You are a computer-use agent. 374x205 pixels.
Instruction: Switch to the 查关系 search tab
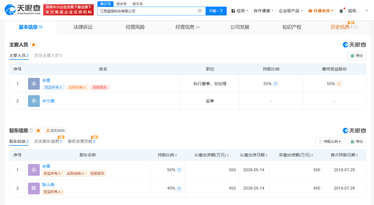(137, 4)
